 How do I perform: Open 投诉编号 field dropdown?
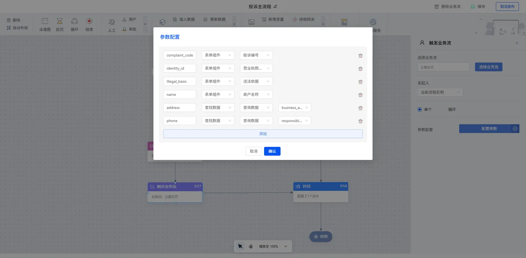[x=256, y=55]
